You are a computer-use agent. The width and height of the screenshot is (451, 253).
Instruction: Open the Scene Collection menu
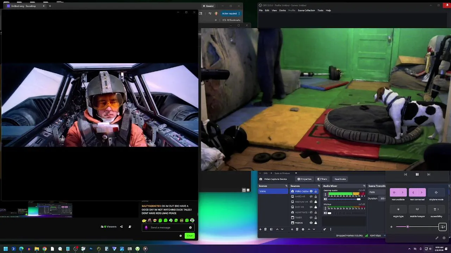click(307, 10)
